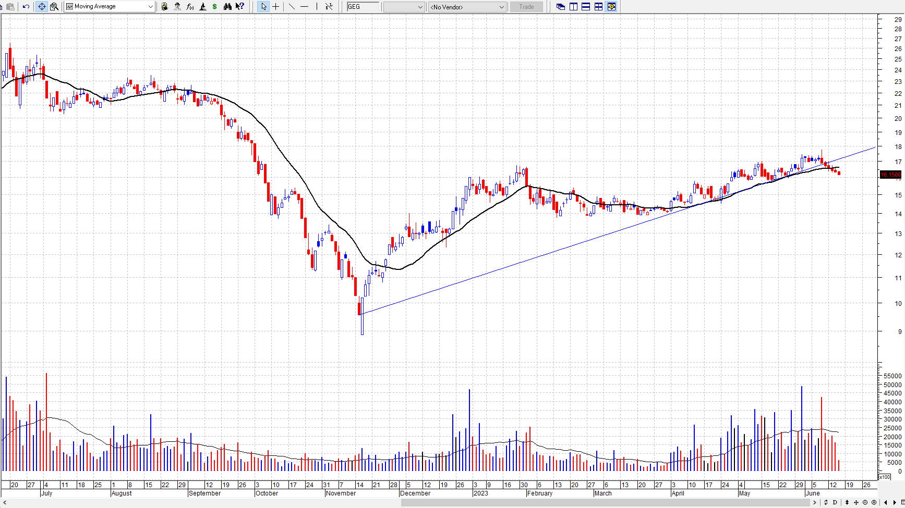Click the cascade windows layout icon

pos(561,7)
